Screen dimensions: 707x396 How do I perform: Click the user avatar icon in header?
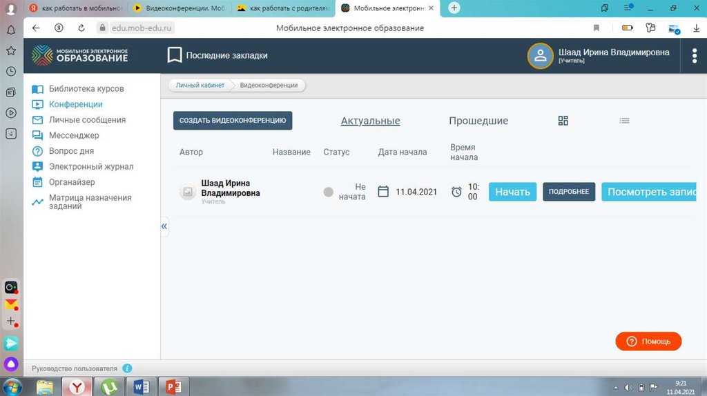(x=540, y=56)
